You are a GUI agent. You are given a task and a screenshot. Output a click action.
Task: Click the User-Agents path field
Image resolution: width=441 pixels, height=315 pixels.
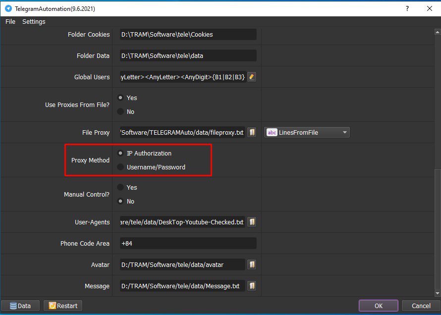tap(182, 222)
